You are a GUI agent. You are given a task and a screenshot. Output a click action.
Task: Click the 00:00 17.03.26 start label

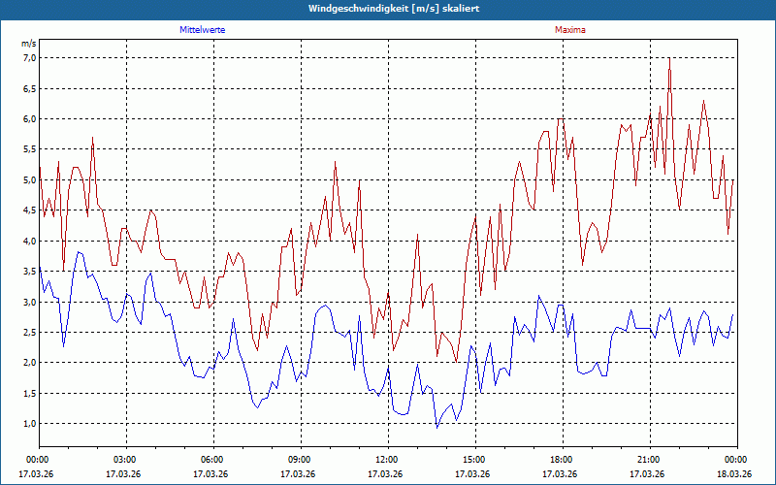click(x=36, y=467)
